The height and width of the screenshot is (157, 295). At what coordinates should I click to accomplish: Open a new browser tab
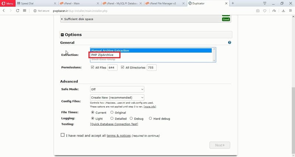[x=233, y=3]
